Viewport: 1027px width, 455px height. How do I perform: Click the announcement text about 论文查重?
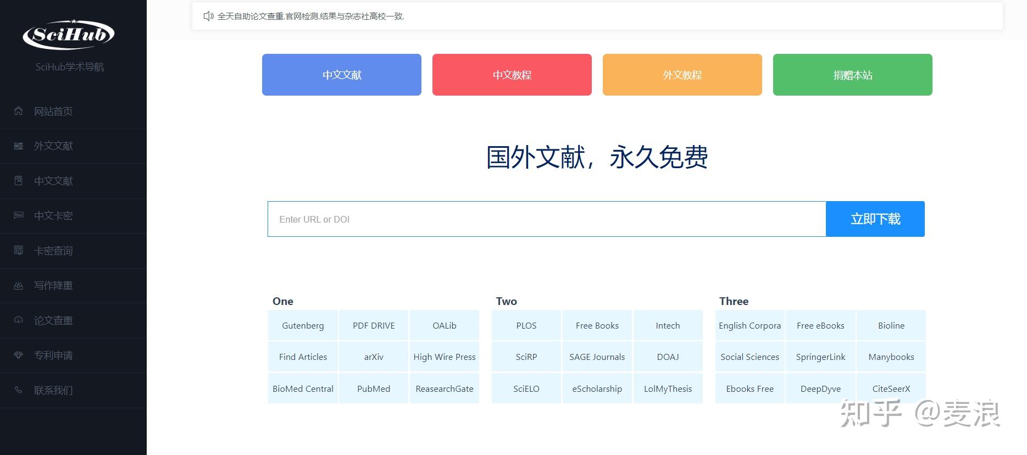pos(311,16)
